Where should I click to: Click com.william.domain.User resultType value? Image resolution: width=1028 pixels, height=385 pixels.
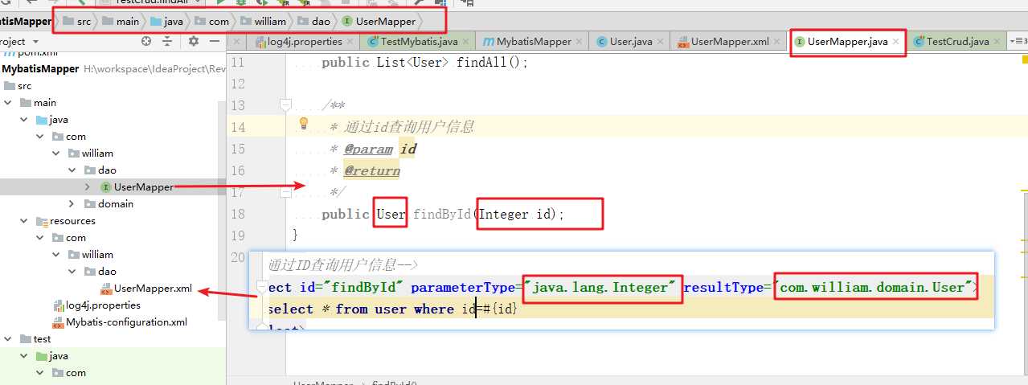(x=875, y=287)
